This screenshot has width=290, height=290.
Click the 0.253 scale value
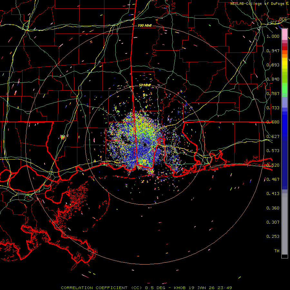pyautogui.click(x=273, y=237)
